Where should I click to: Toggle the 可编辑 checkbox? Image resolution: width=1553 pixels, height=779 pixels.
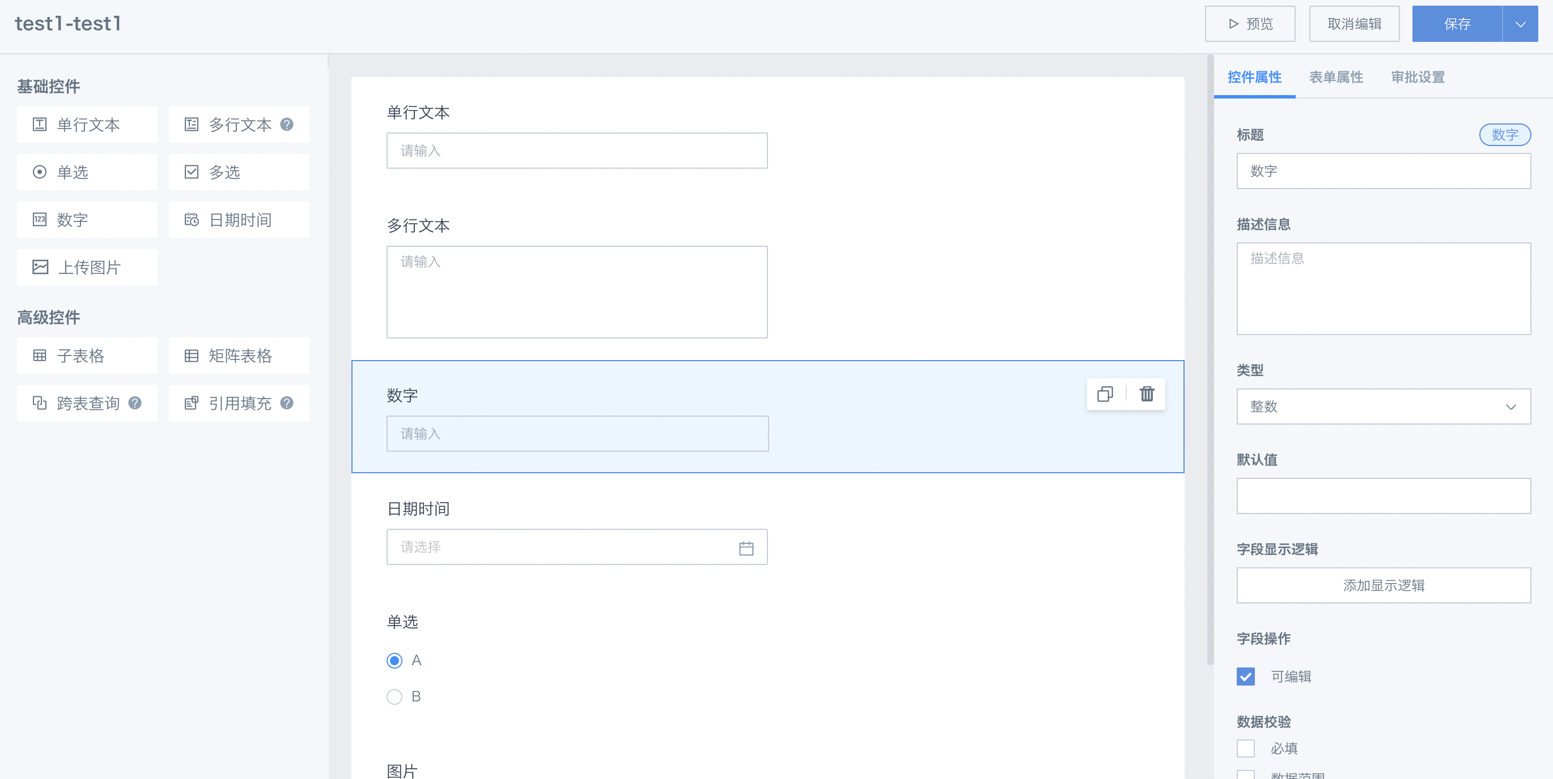click(1246, 676)
